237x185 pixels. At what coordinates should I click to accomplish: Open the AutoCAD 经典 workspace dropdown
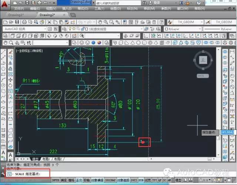click(24, 29)
